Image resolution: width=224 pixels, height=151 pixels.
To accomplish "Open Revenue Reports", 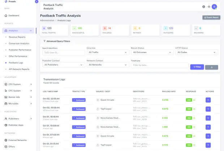I will click(x=17, y=37).
